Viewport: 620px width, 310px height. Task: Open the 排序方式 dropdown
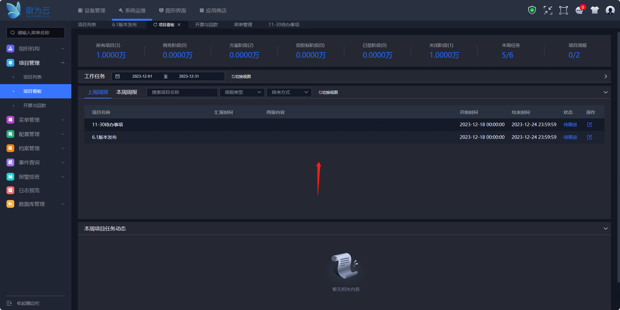click(289, 93)
